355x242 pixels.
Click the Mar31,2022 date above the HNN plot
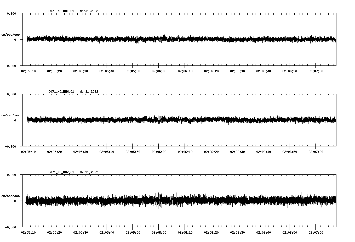pos(89,92)
